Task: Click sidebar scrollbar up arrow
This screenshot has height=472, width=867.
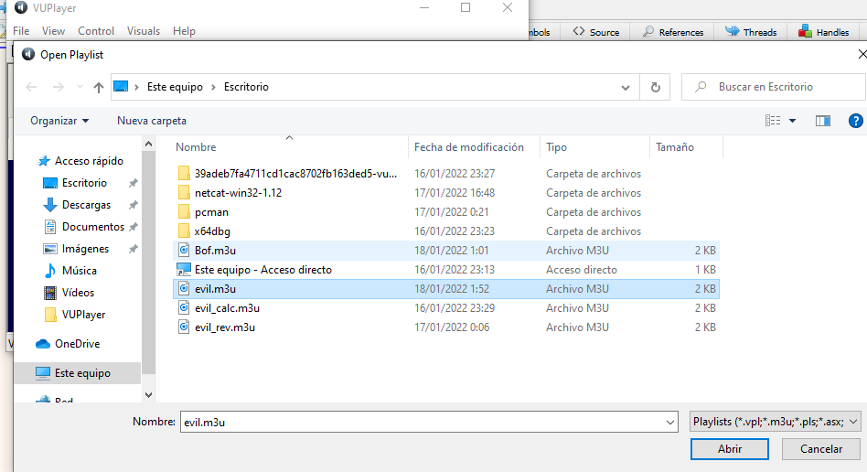Action: [x=148, y=144]
